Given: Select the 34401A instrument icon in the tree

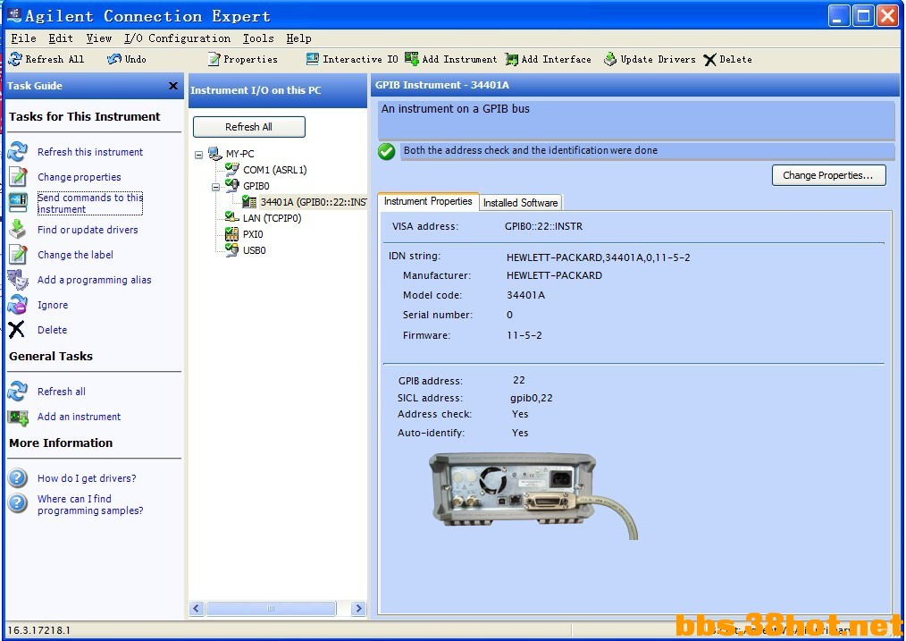Looking at the screenshot, I should coord(249,202).
